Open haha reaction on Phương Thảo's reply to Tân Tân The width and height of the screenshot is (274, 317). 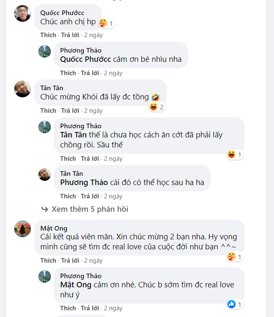(x=231, y=155)
